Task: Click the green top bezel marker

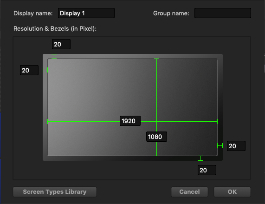Action: (x=54, y=57)
